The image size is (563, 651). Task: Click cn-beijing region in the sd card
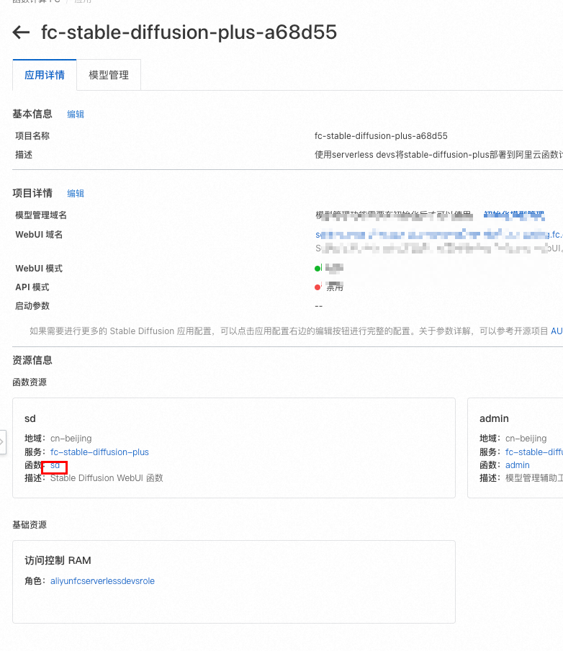click(x=71, y=439)
